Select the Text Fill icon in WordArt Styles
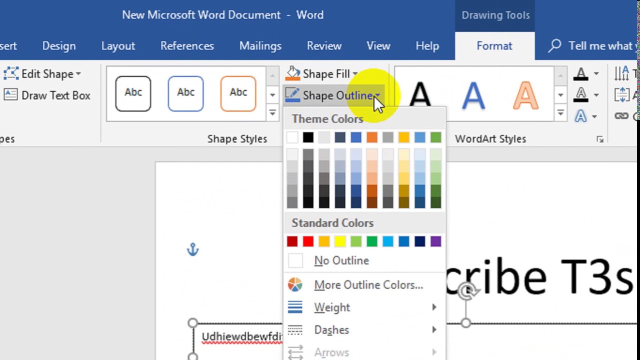The height and width of the screenshot is (360, 640). [580, 74]
